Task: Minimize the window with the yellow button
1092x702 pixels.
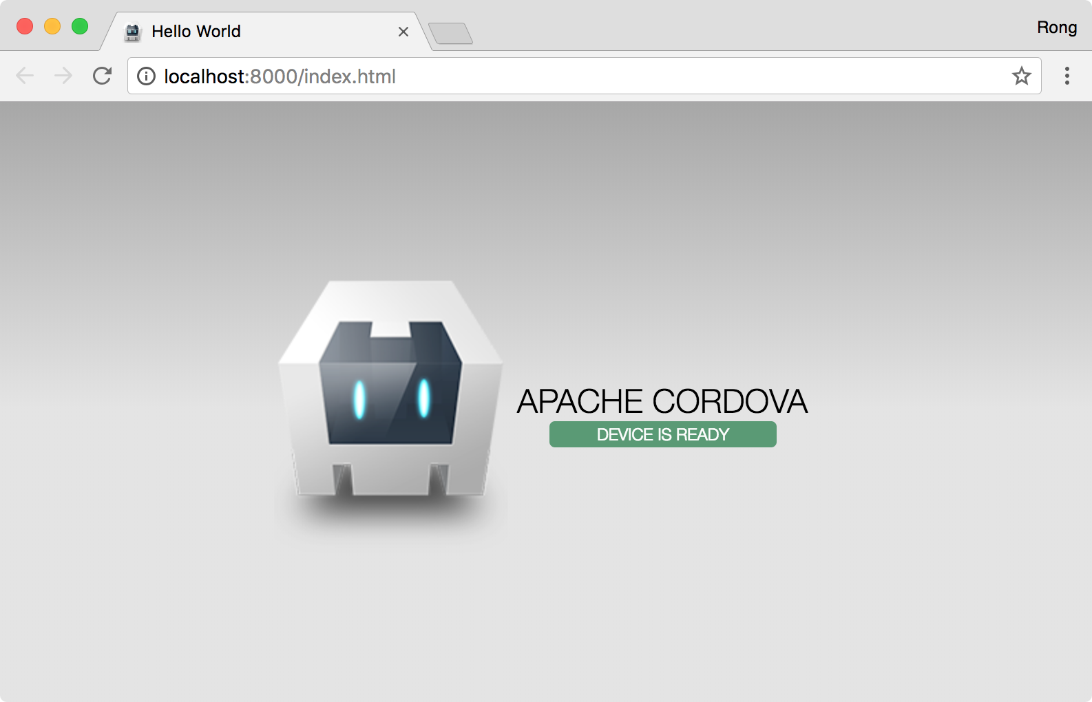Action: click(52, 26)
